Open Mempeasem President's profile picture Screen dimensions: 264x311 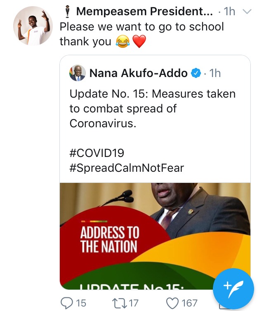(x=33, y=26)
